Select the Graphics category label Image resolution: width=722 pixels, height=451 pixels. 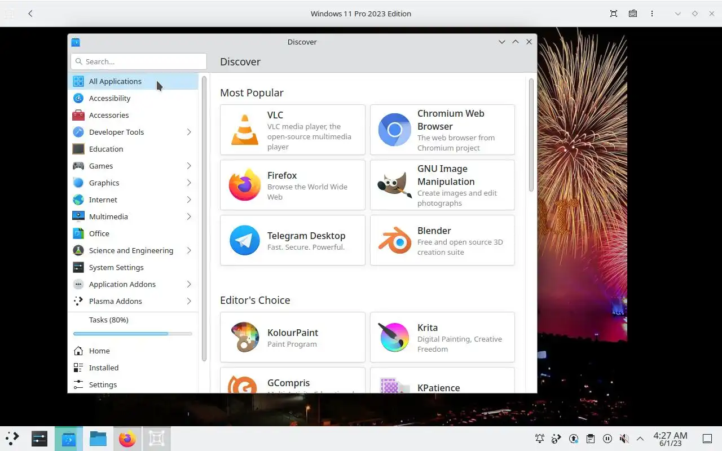coord(104,183)
